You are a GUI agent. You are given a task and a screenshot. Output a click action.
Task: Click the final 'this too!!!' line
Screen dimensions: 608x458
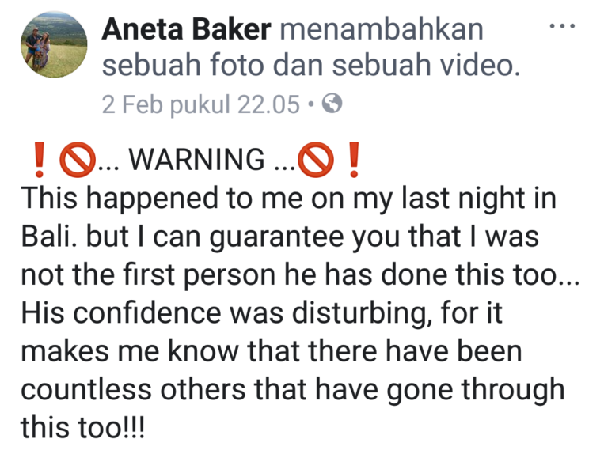tap(82, 427)
